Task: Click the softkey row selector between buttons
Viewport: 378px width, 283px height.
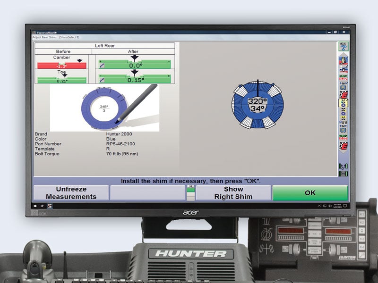Action: [x=191, y=193]
